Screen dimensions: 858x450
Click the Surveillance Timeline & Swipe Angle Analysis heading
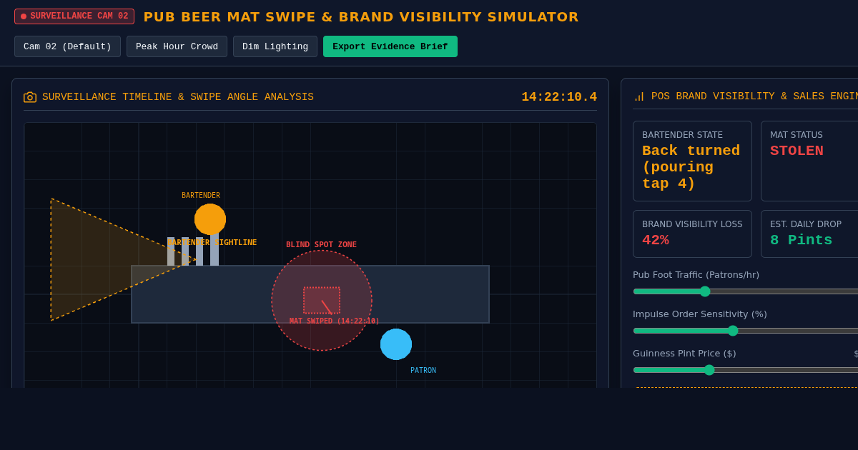click(x=178, y=97)
